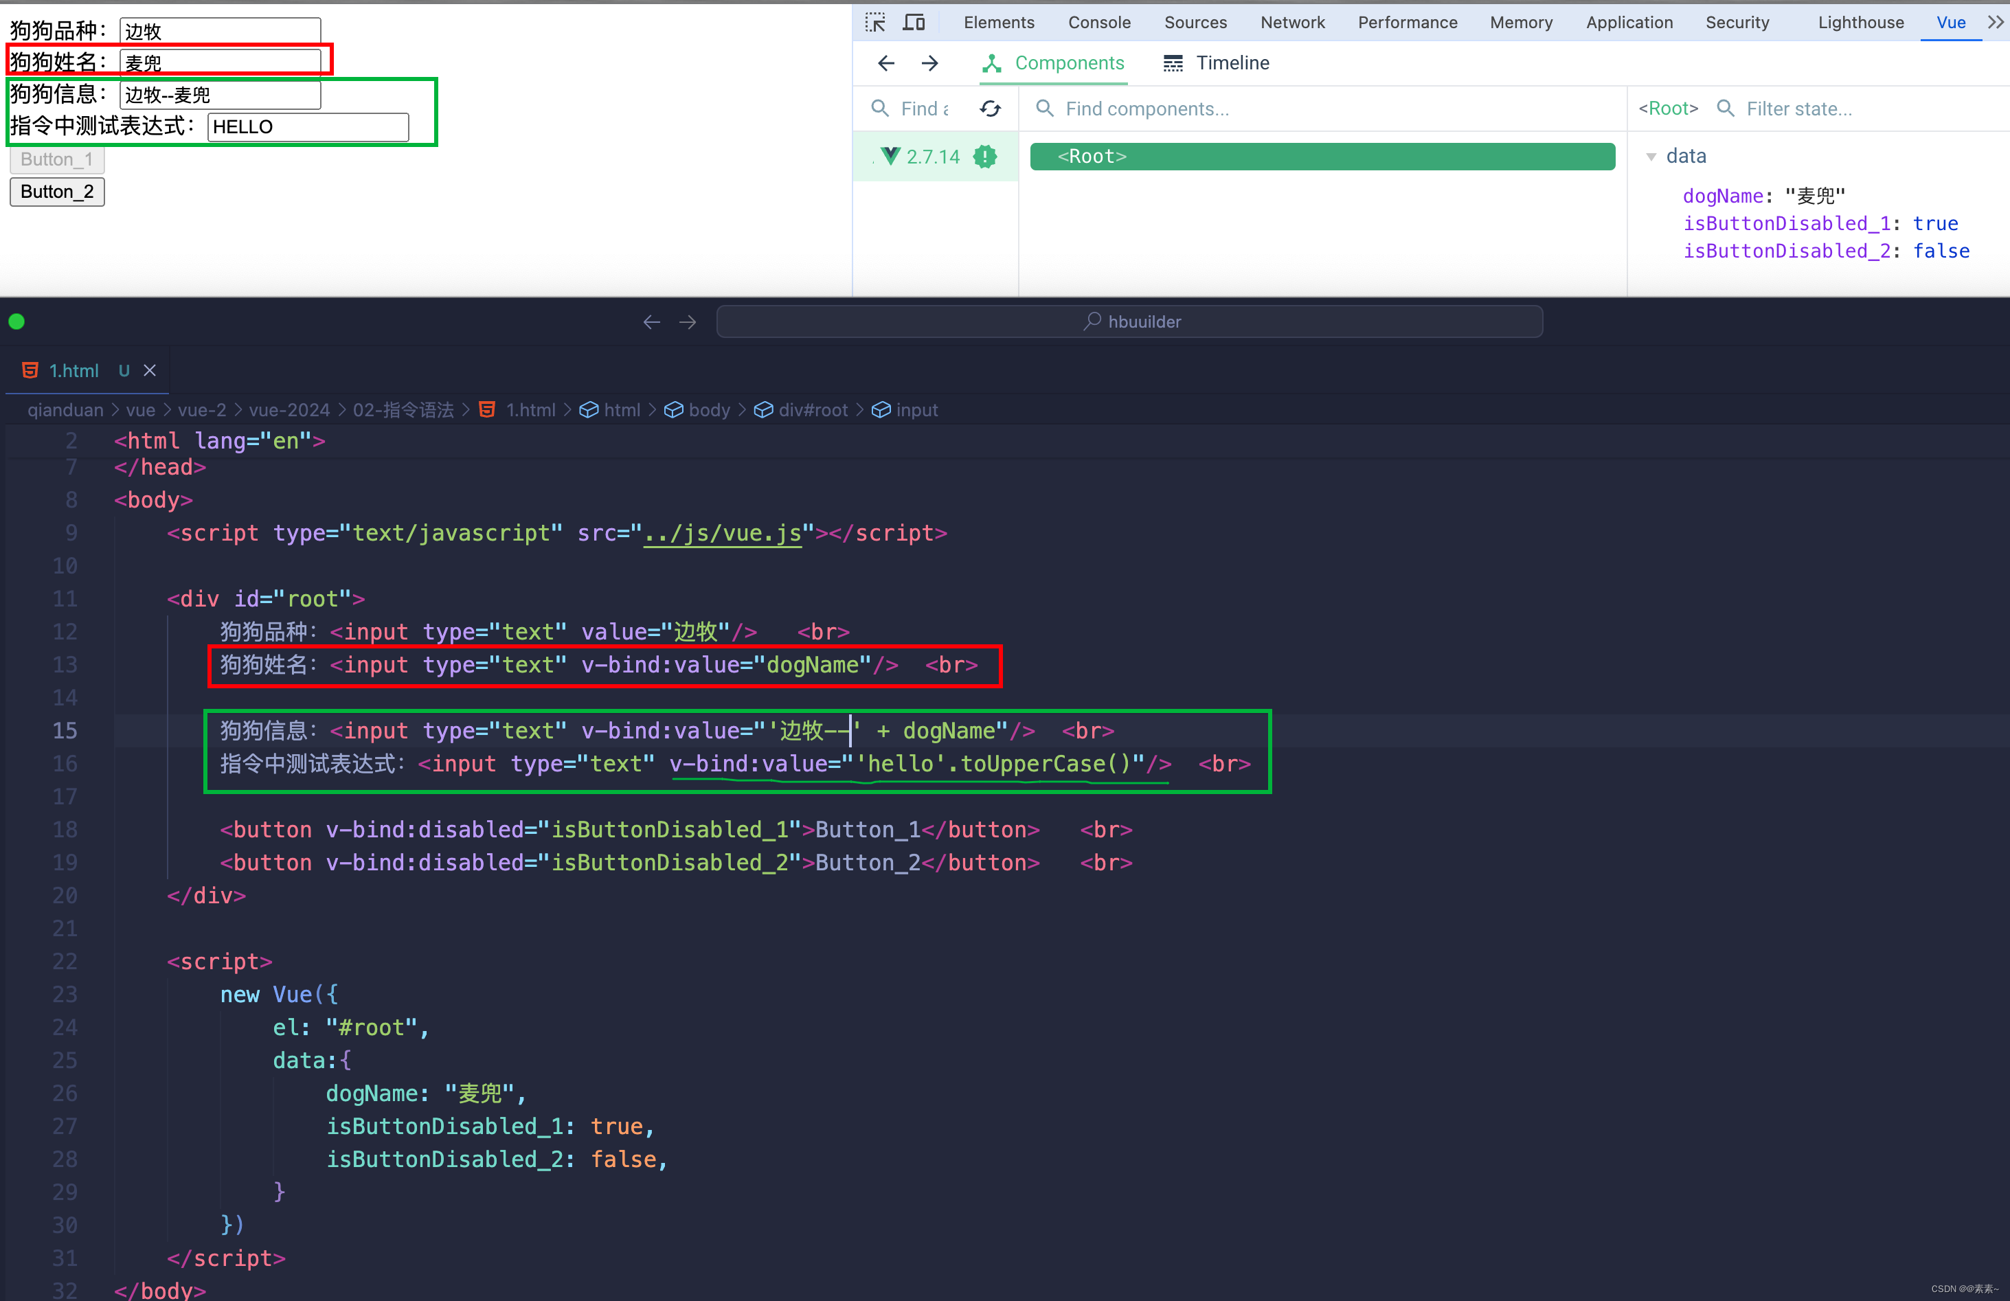
Task: Open the Application tab
Action: pos(1629,23)
